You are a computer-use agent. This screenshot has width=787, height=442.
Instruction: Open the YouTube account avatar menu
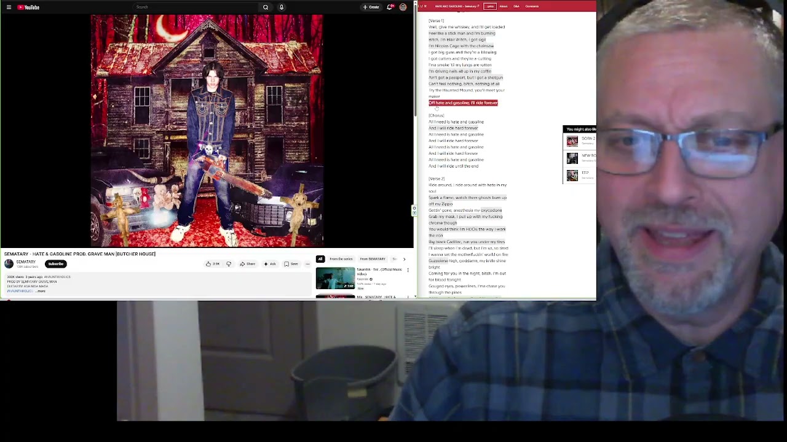click(x=403, y=7)
